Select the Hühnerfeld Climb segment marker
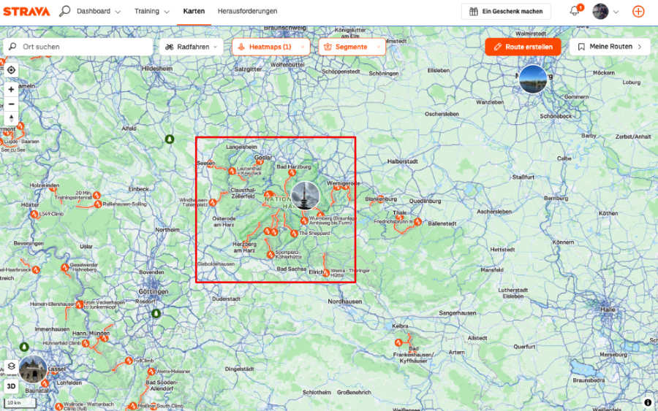This screenshot has height=411, width=658. [86, 344]
